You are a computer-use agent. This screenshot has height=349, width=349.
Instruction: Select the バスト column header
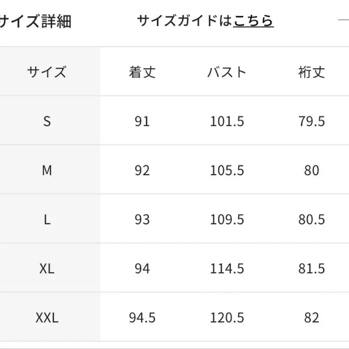pos(227,72)
